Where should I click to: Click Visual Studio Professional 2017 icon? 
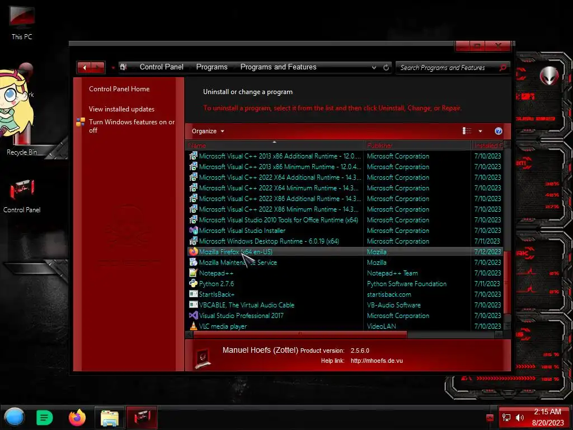193,315
